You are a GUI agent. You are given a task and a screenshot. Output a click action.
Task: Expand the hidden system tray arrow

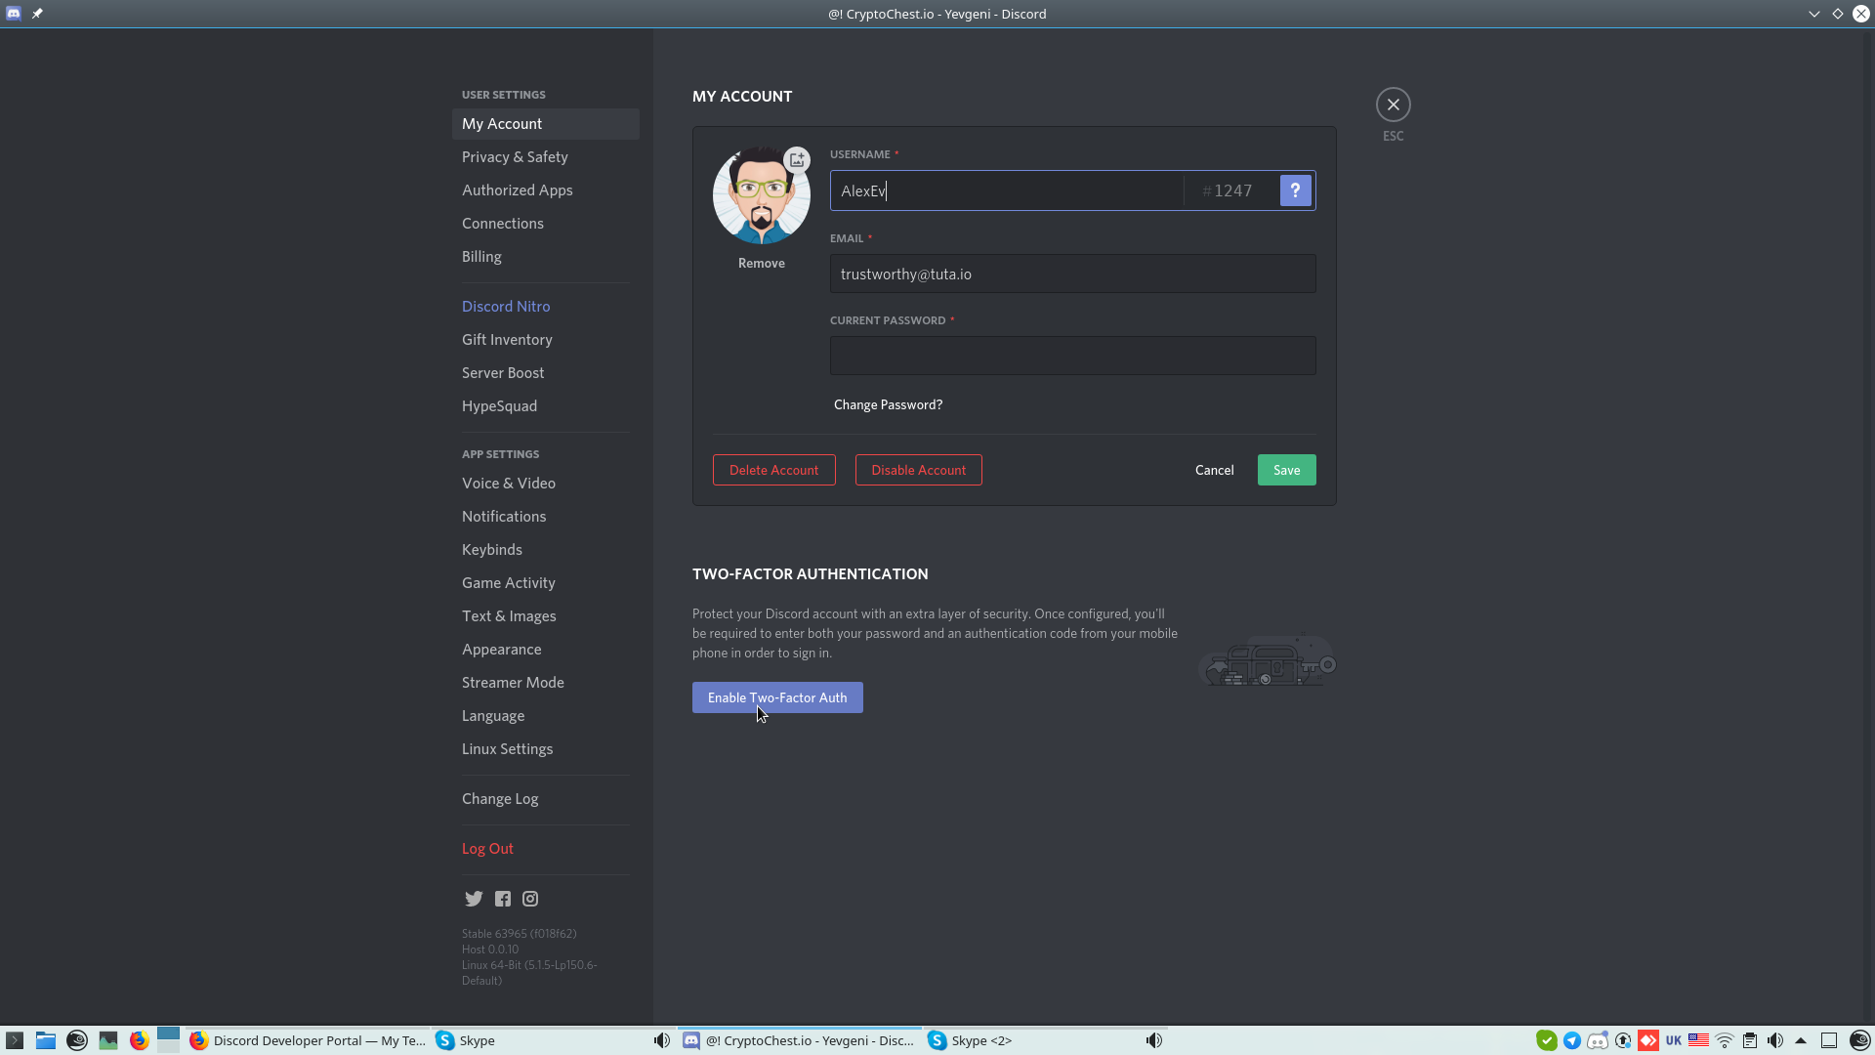click(x=1801, y=1040)
